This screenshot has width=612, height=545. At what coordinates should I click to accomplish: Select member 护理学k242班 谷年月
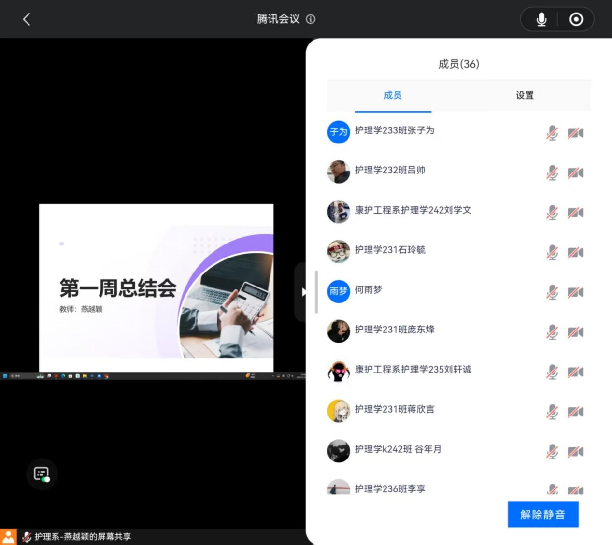(x=398, y=449)
